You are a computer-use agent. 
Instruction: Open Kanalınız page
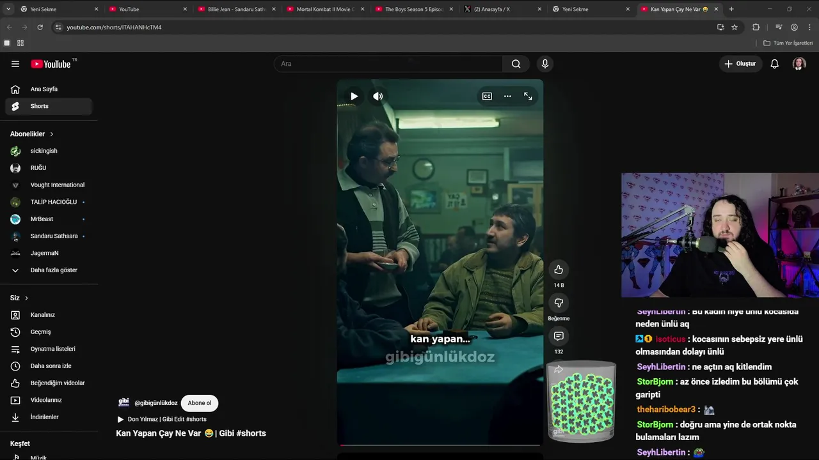[49, 315]
